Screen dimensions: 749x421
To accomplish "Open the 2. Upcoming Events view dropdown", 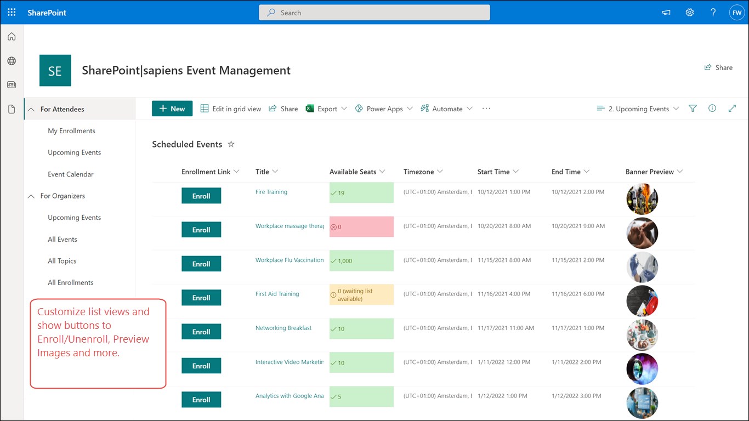I will (638, 109).
